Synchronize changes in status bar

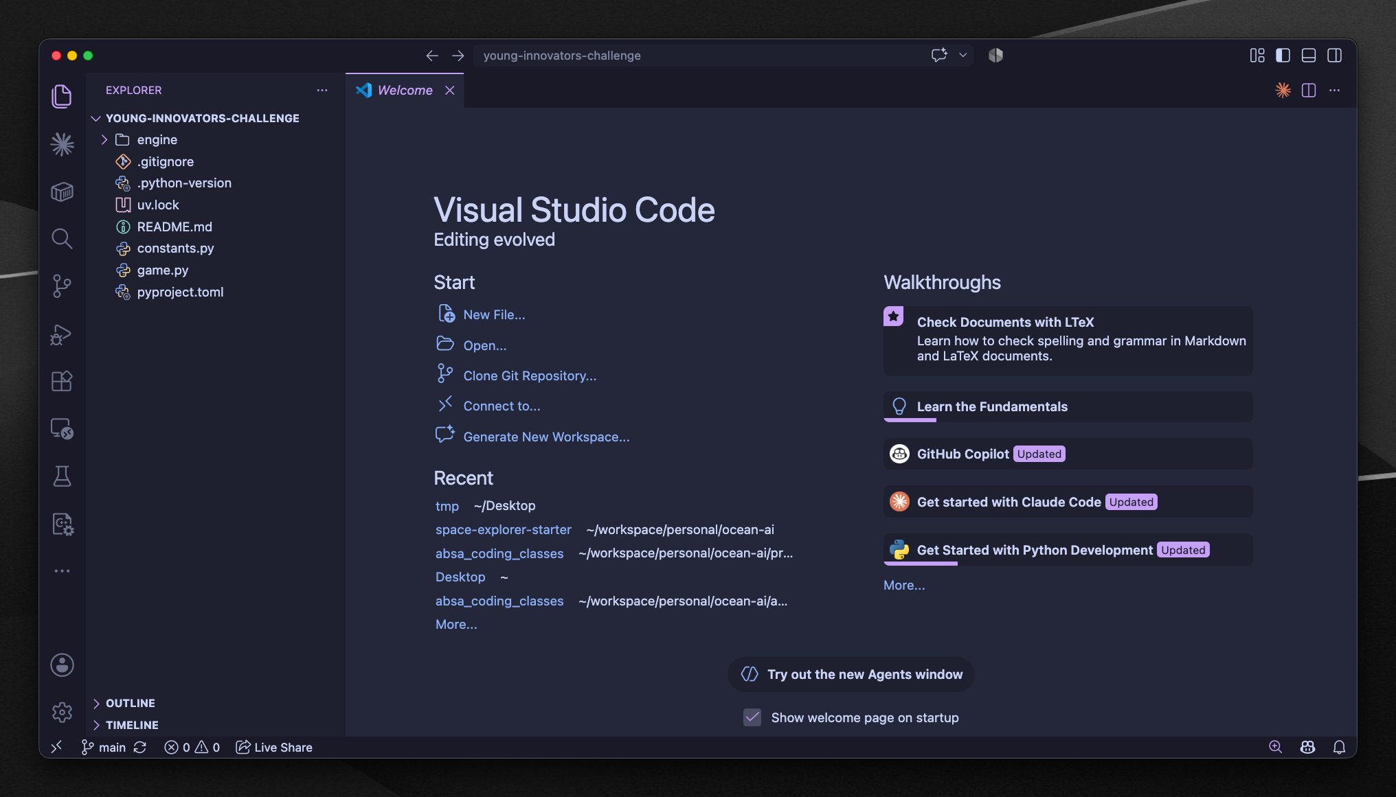(x=140, y=748)
